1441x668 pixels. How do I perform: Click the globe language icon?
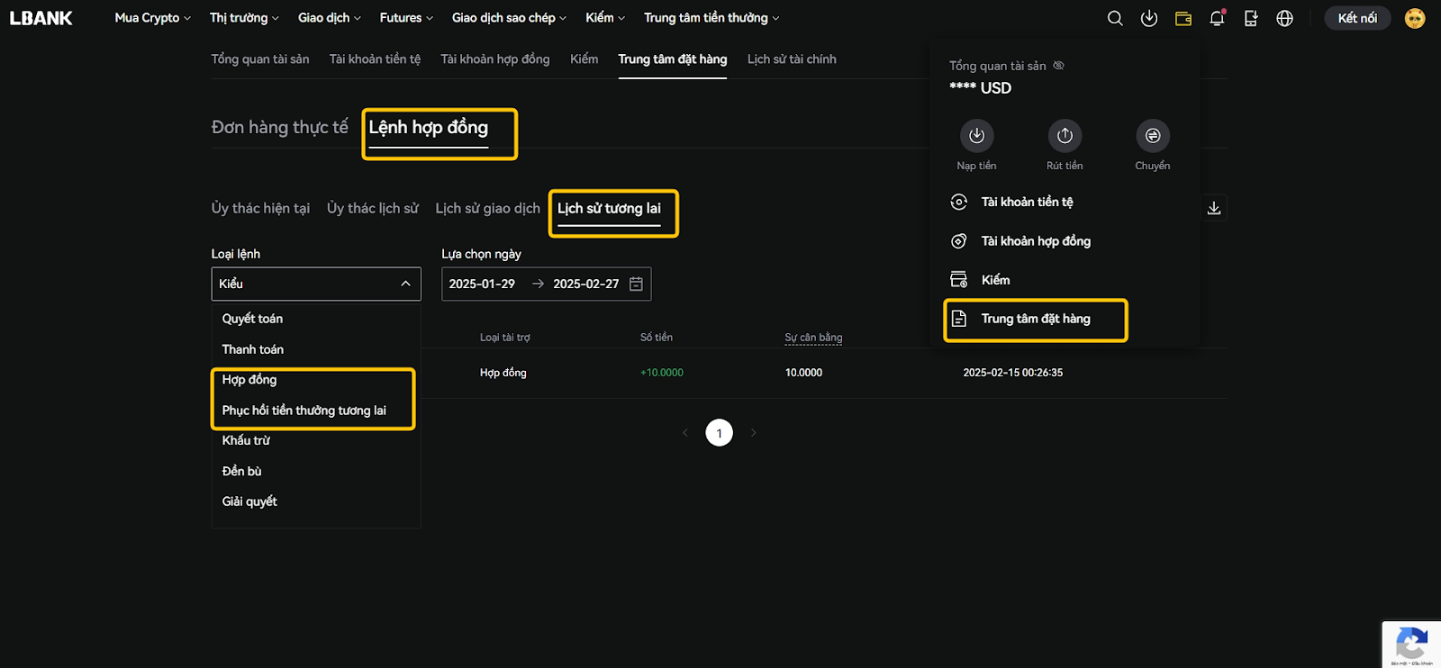point(1285,18)
